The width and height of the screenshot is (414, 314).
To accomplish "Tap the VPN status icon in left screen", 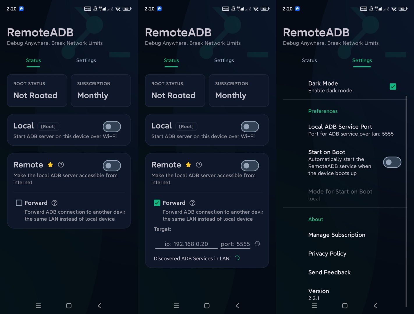I will 88,9.
